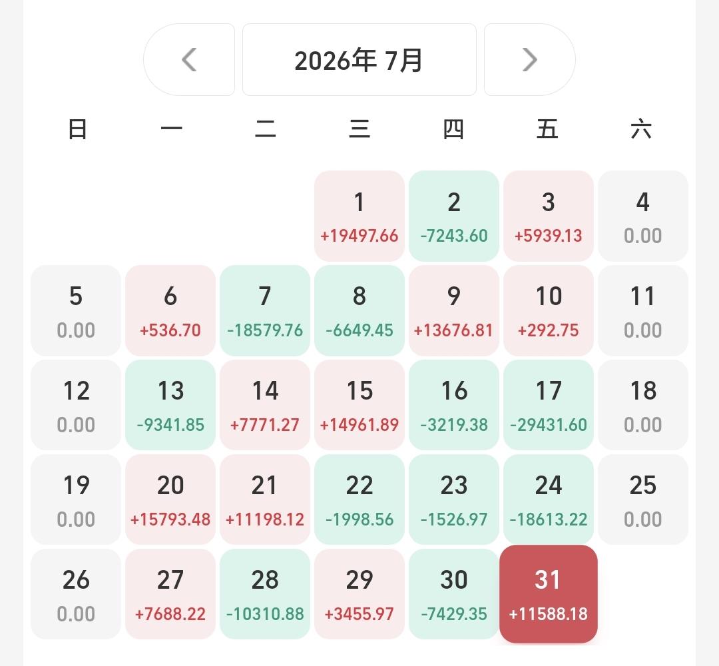Open day 21 showing +11198.12
The height and width of the screenshot is (666, 719).
point(265,499)
